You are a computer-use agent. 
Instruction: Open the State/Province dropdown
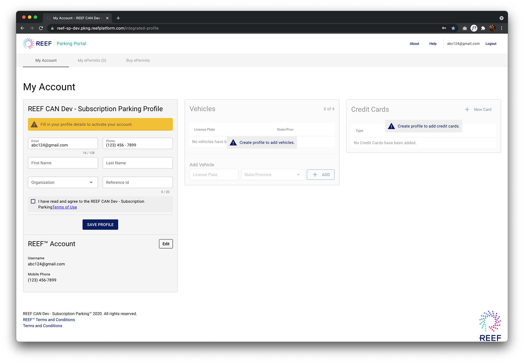273,175
